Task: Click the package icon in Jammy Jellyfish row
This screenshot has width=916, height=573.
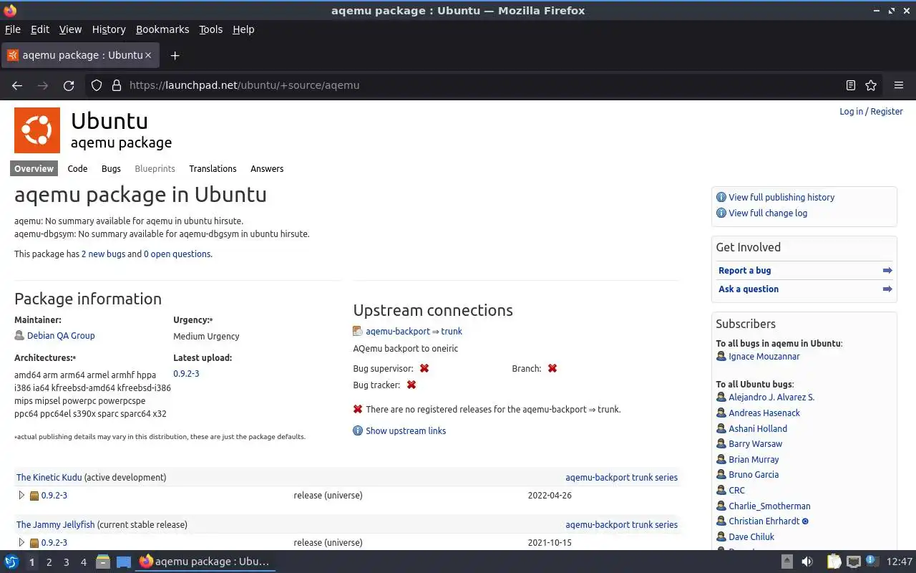Action: click(x=34, y=543)
